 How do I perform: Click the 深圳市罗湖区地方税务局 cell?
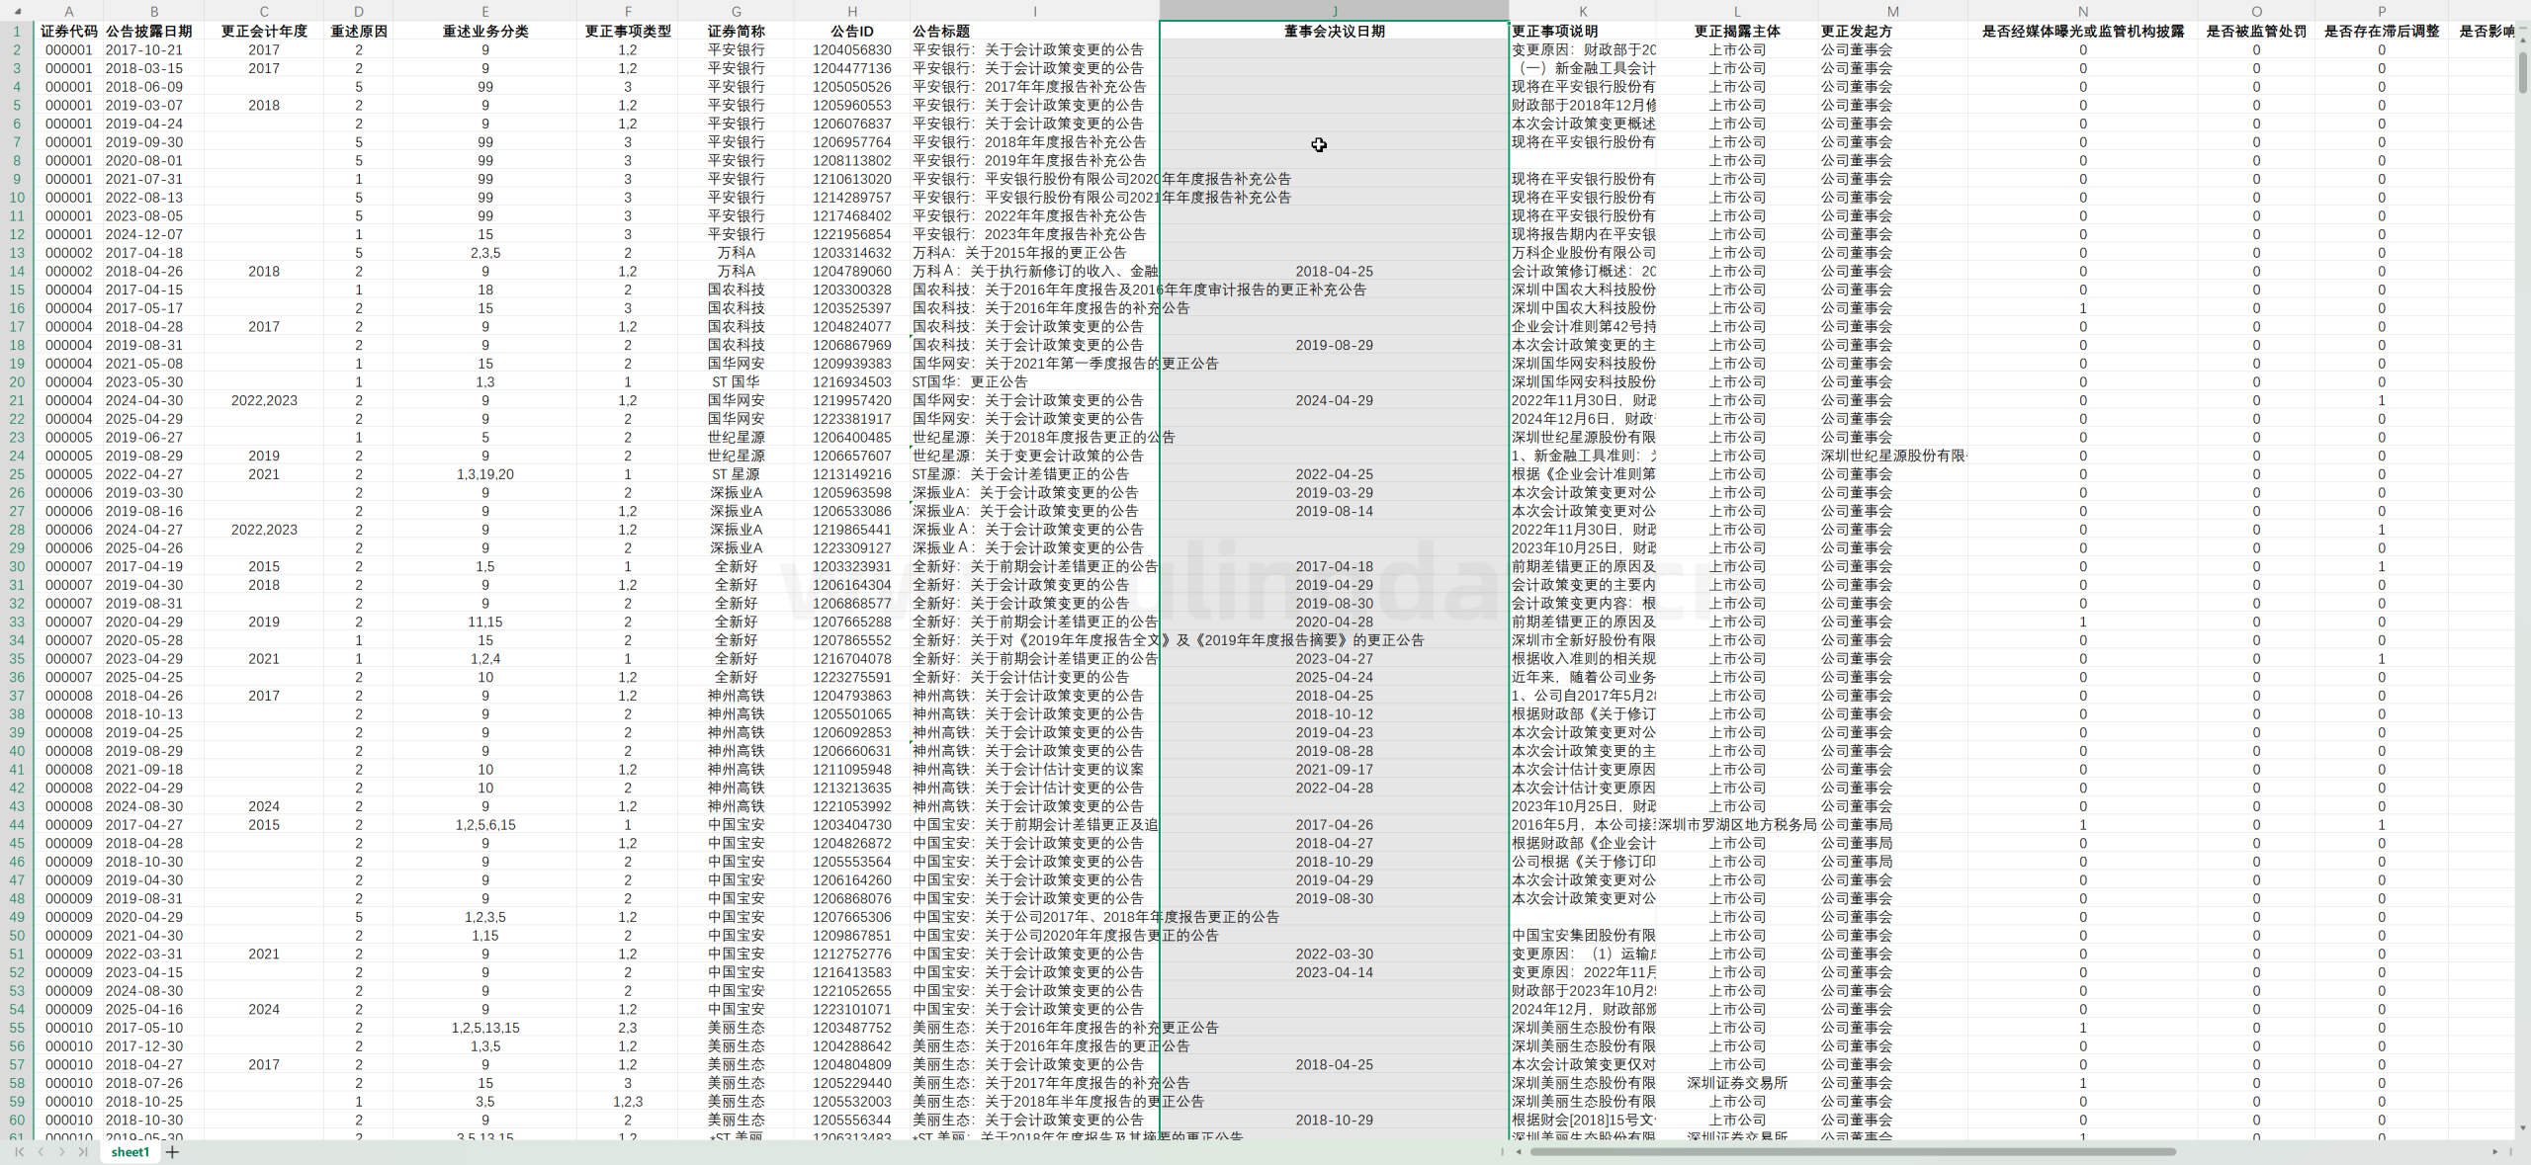(x=1737, y=825)
